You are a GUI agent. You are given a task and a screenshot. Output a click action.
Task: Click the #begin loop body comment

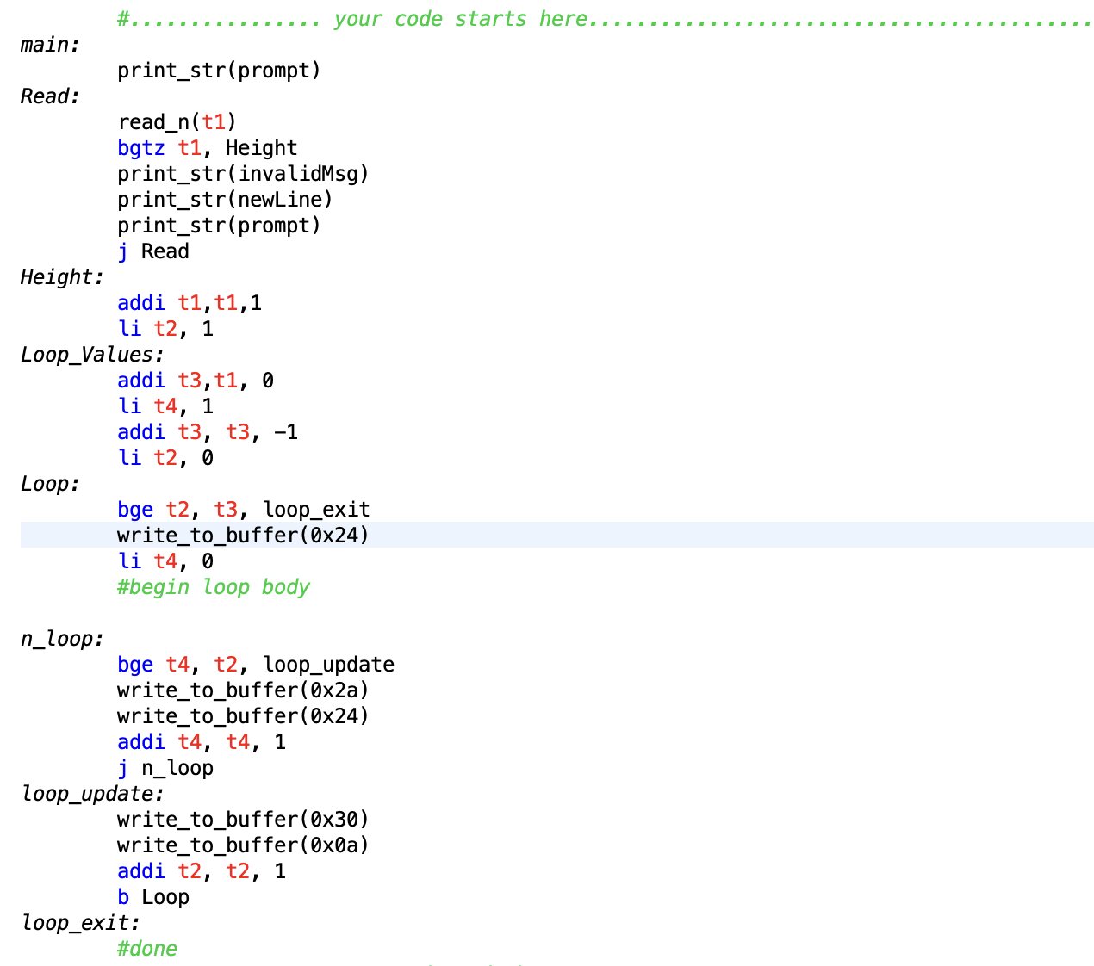[214, 586]
